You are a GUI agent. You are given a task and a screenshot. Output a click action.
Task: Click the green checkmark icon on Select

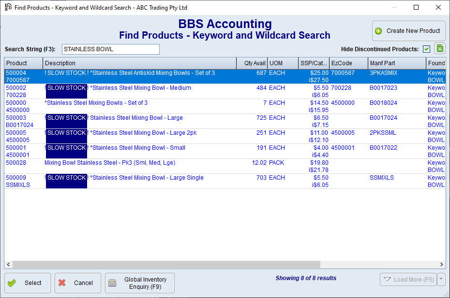tap(13, 283)
